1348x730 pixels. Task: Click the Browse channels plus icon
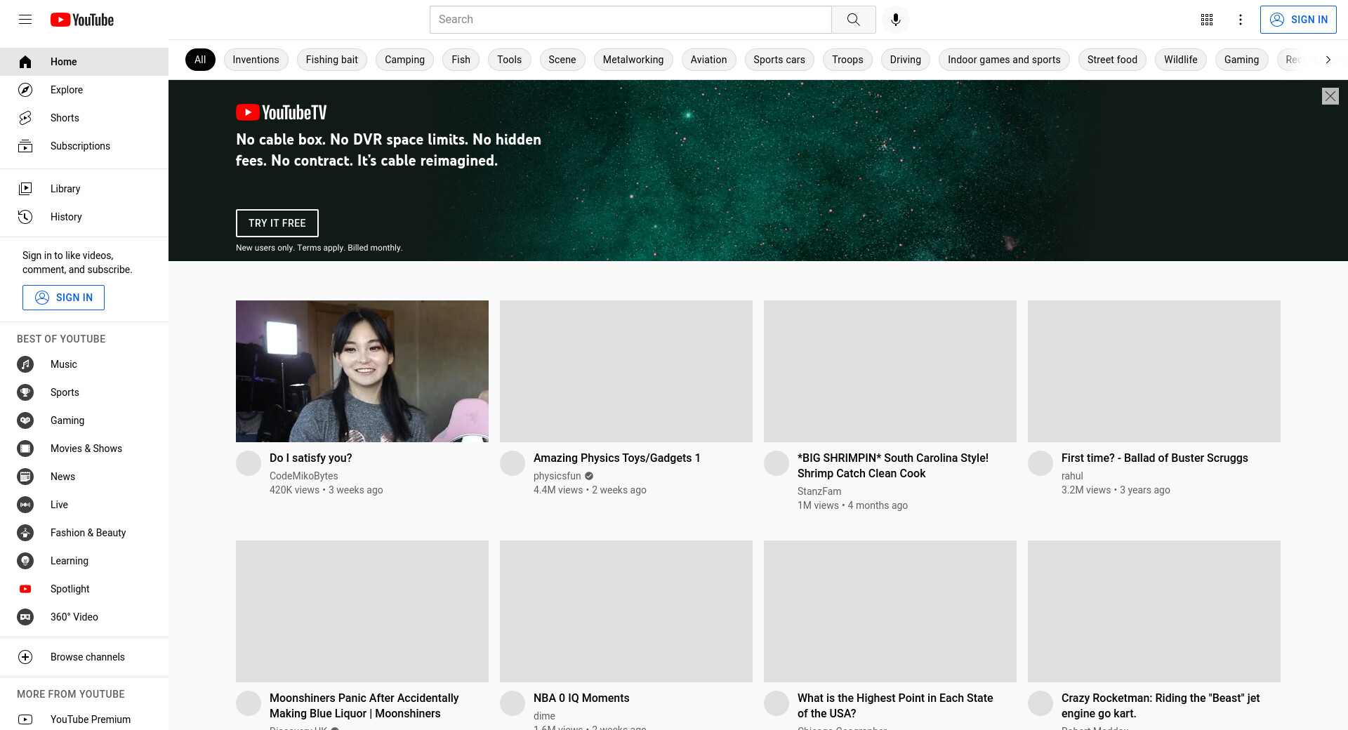(25, 657)
